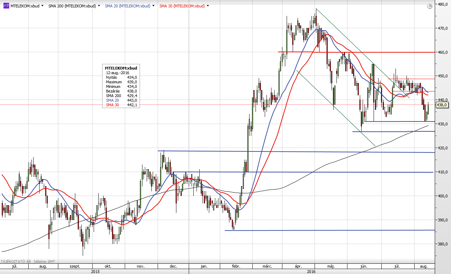Click the Nyitás row in data box
The width and height of the screenshot is (451, 274).
tap(121, 77)
